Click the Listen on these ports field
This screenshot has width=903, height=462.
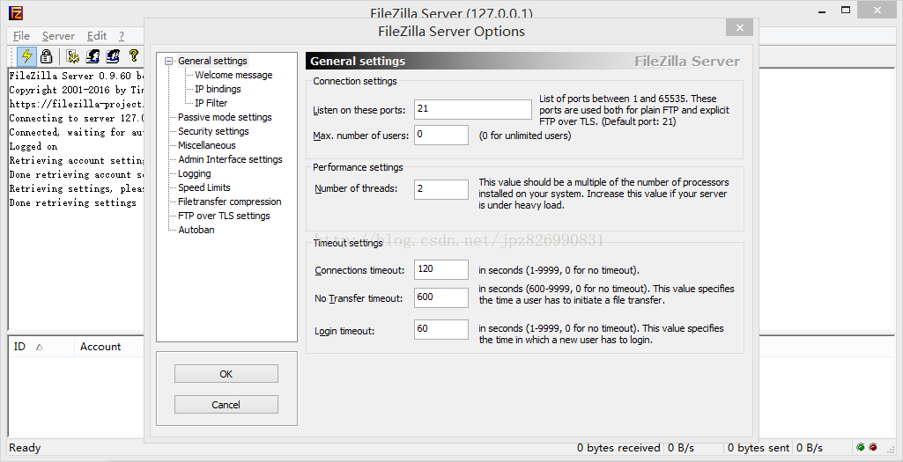[473, 109]
